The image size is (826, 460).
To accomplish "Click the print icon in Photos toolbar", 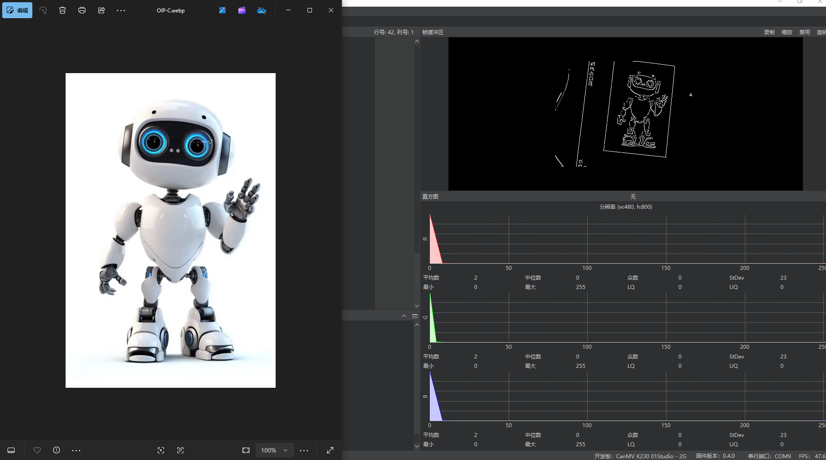I will click(x=82, y=10).
